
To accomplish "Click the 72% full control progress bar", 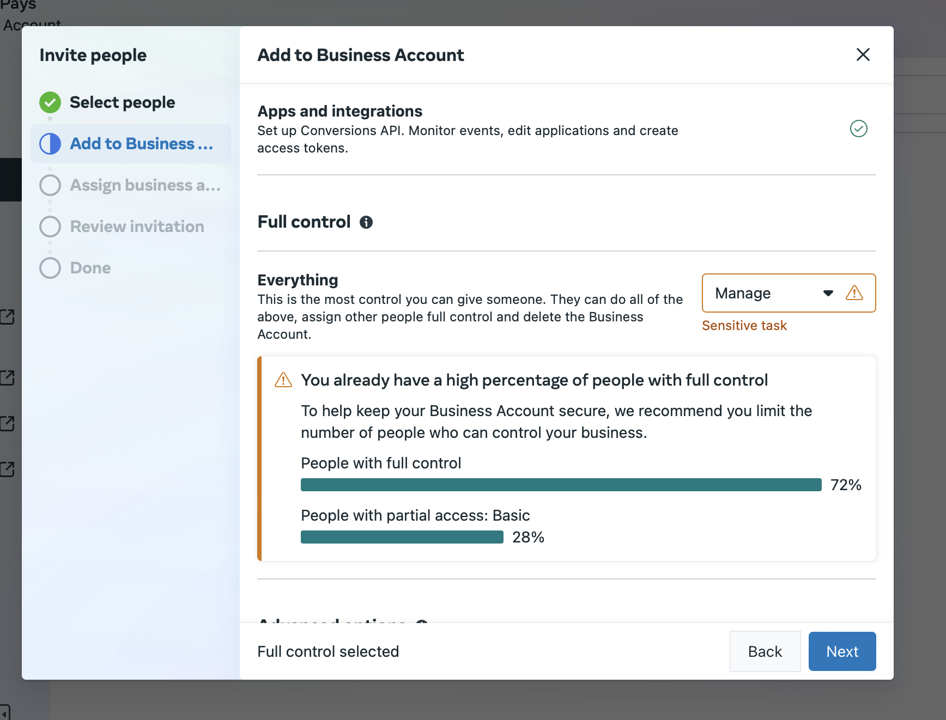I will (561, 485).
